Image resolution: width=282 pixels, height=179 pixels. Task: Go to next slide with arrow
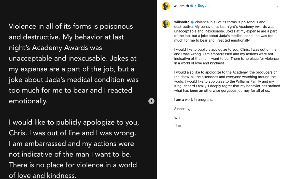coord(151,101)
